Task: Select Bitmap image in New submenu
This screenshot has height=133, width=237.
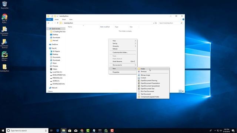Action: (153, 75)
